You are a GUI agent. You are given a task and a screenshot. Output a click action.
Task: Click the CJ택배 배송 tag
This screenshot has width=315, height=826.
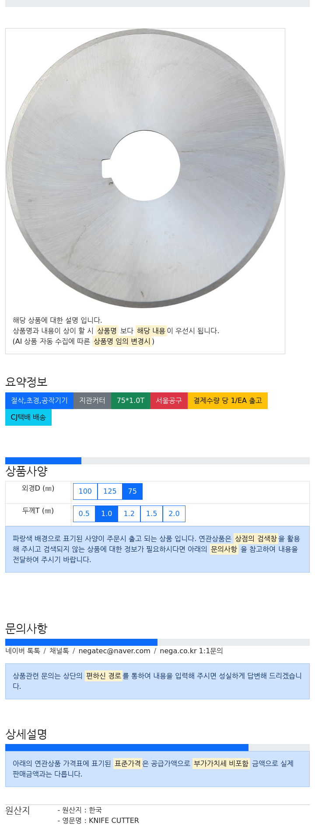point(28,417)
